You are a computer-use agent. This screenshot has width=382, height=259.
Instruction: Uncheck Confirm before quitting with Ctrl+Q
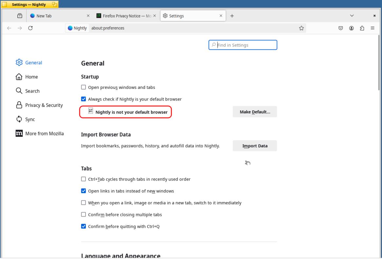(84, 226)
